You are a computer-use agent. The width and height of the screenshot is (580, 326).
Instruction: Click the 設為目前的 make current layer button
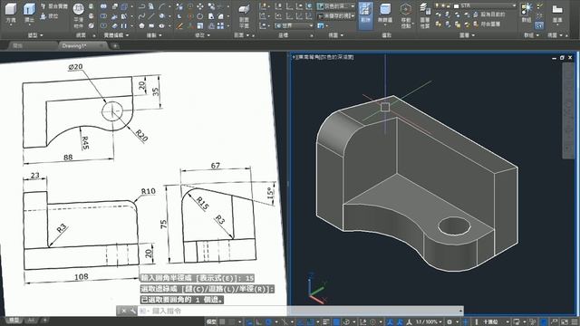[x=489, y=14]
